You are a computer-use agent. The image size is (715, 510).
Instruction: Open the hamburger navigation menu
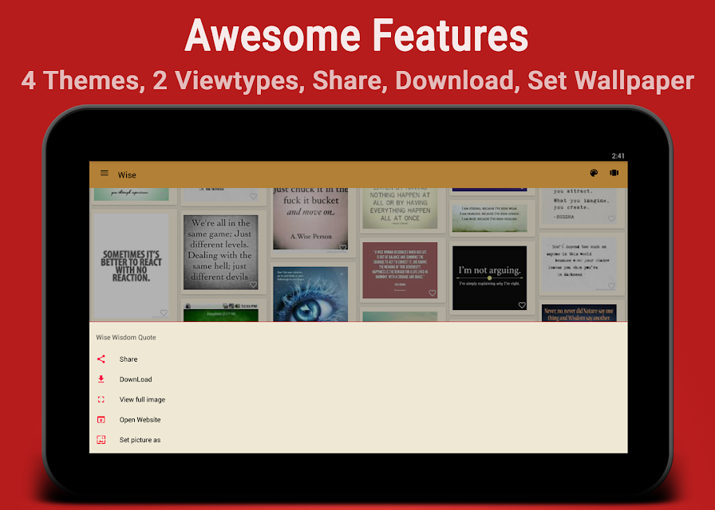click(105, 174)
